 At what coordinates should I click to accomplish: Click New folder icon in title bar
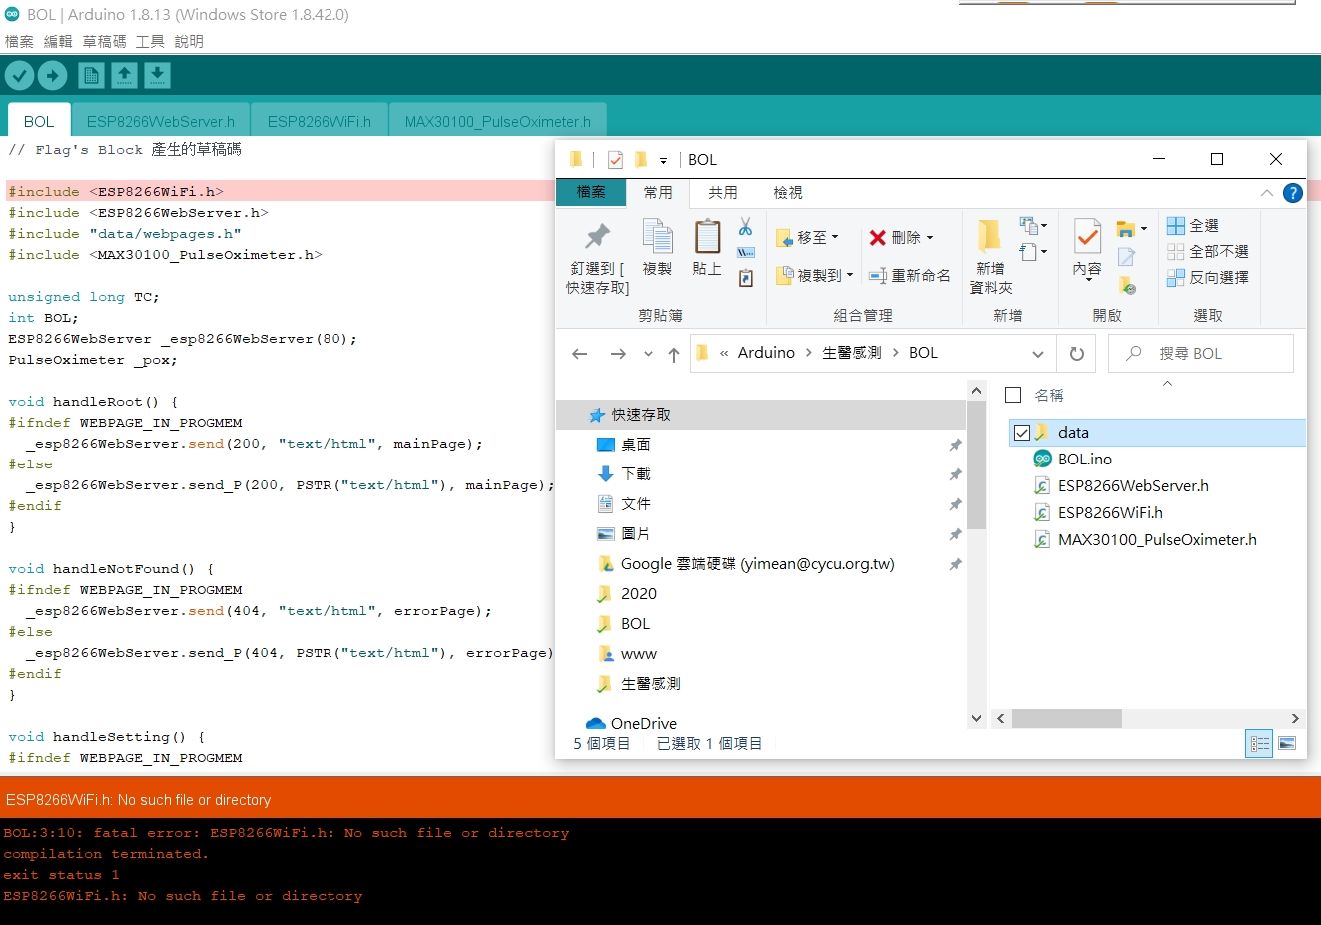pyautogui.click(x=641, y=160)
